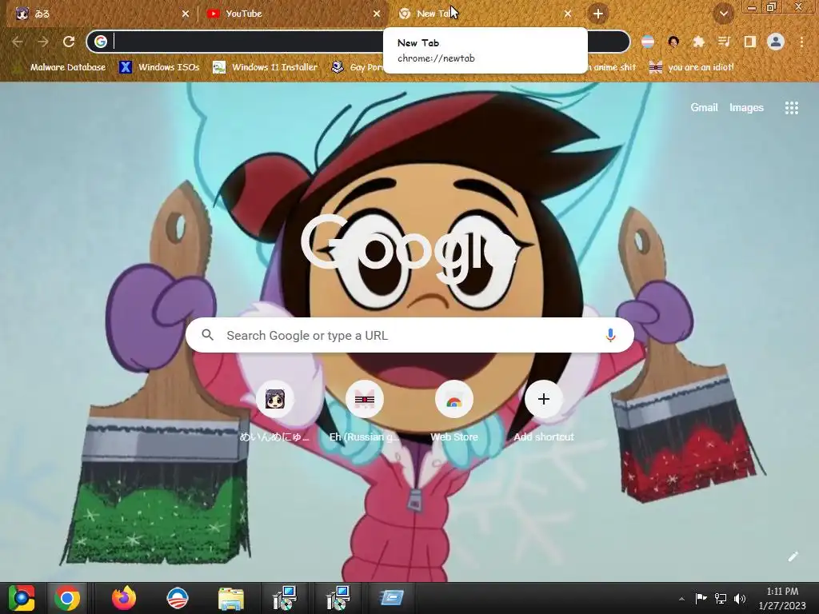Close the first anime avatar tab
The height and width of the screenshot is (614, 819).
(x=186, y=14)
